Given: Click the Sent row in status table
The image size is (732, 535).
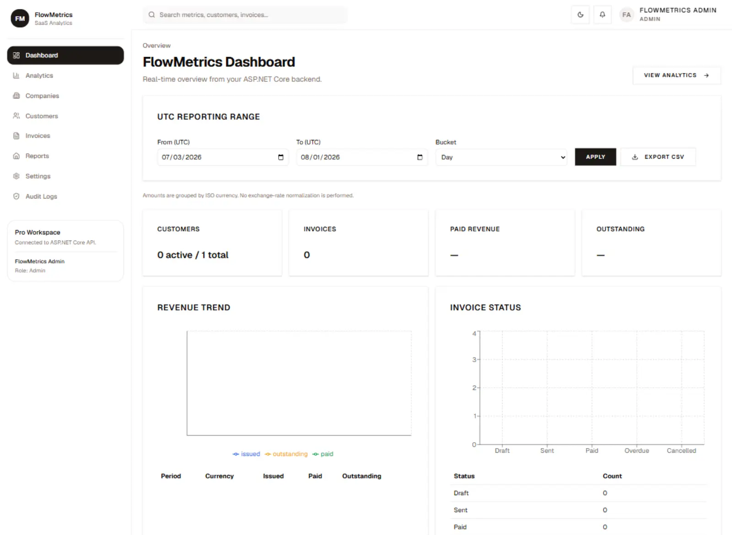Looking at the screenshot, I should pyautogui.click(x=578, y=510).
